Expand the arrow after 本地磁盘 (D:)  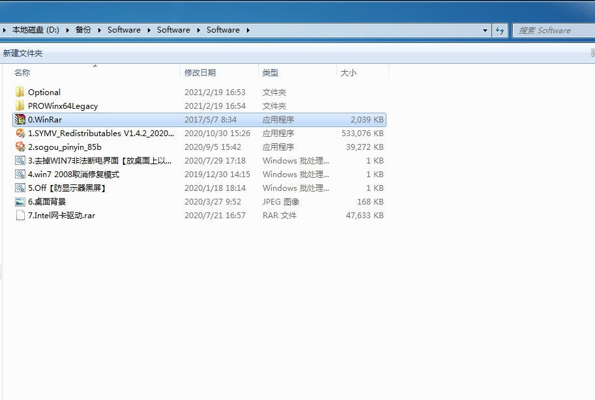pos(67,30)
